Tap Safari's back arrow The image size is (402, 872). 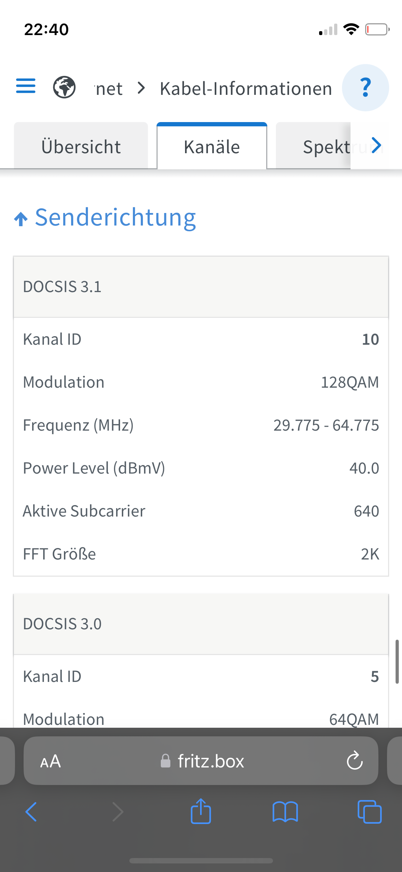point(31,812)
